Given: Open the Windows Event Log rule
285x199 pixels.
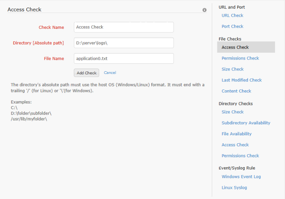Looking at the screenshot, I should (241, 177).
